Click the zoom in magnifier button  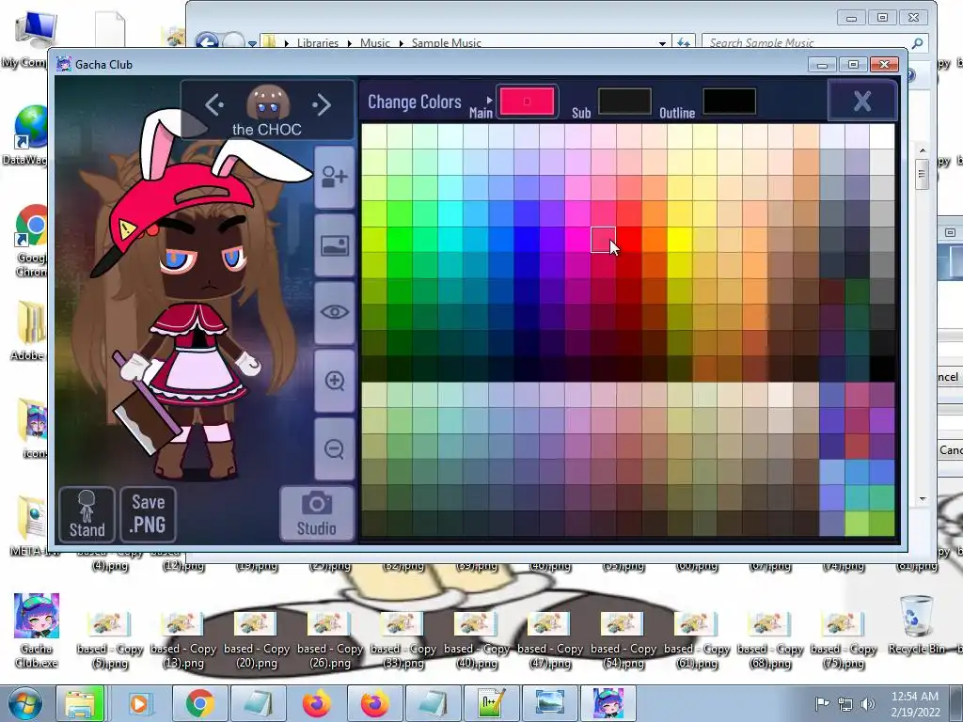point(335,381)
